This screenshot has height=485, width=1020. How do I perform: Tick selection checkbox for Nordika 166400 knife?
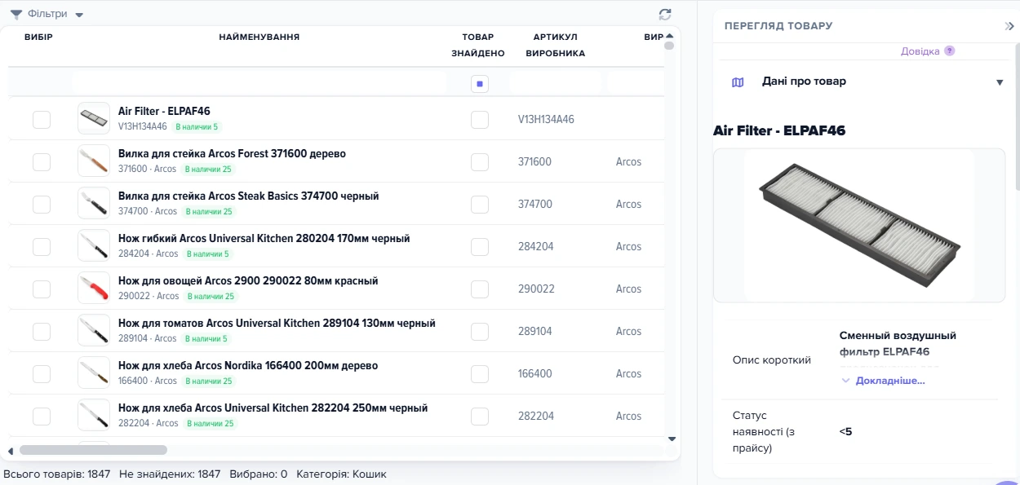[x=42, y=374]
